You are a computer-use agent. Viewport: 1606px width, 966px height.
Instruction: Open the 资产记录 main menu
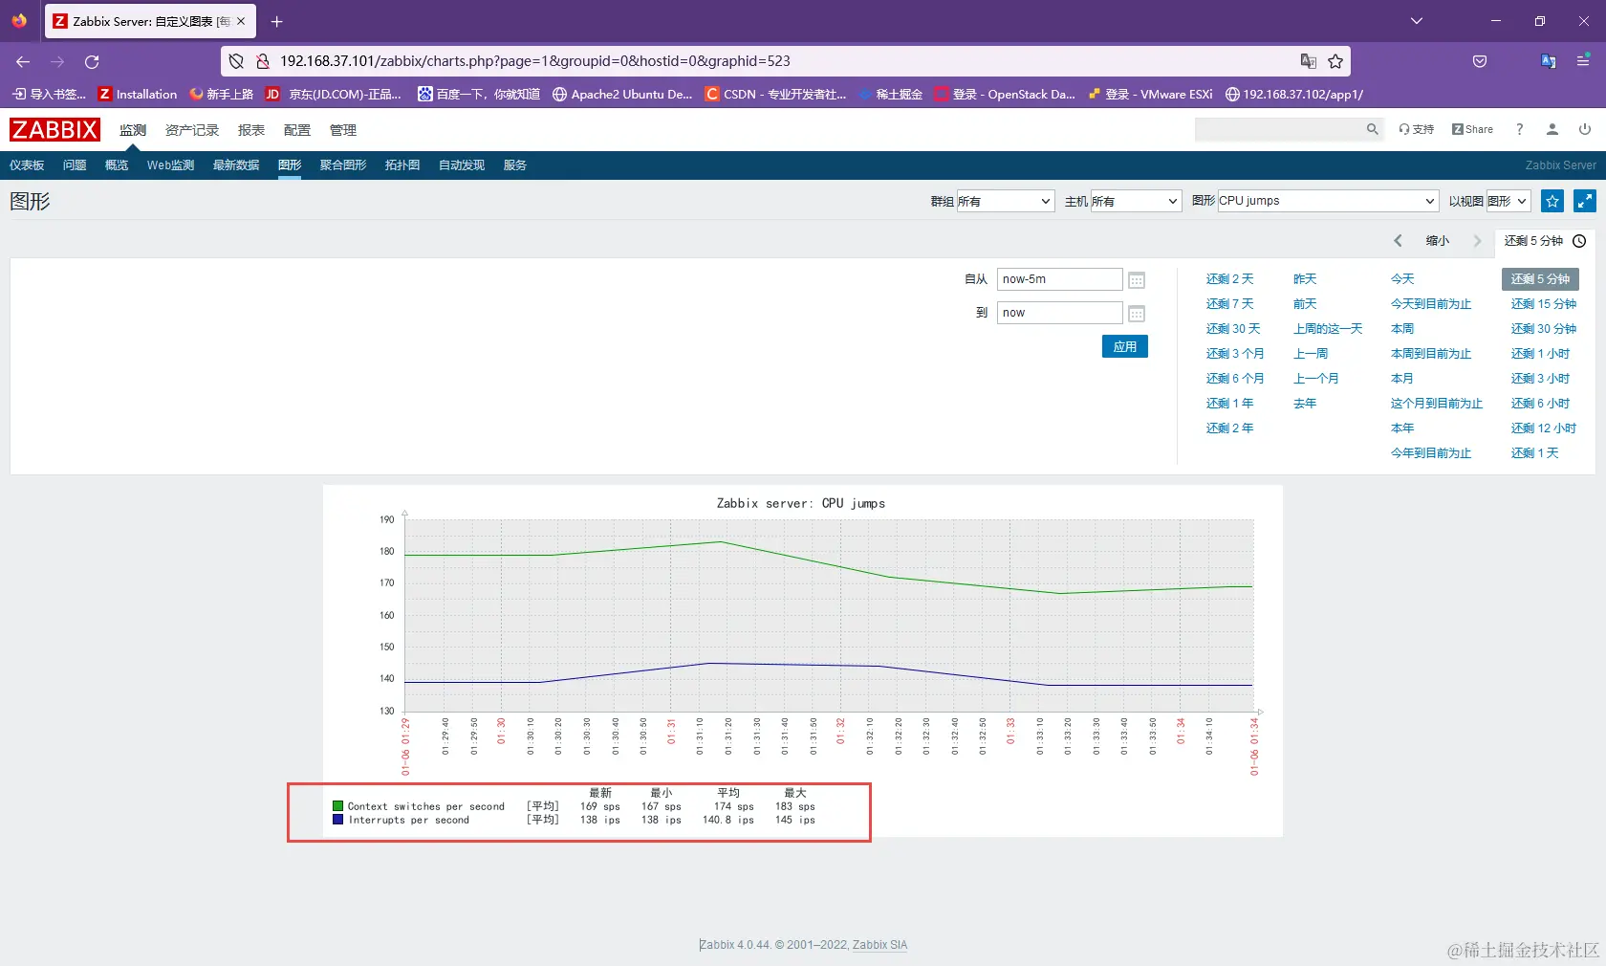point(192,130)
